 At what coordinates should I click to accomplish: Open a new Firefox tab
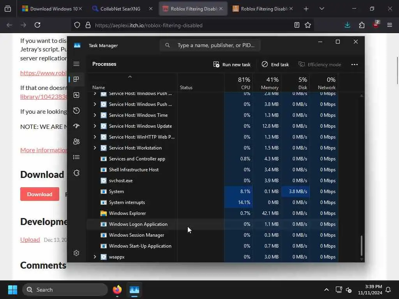(306, 9)
